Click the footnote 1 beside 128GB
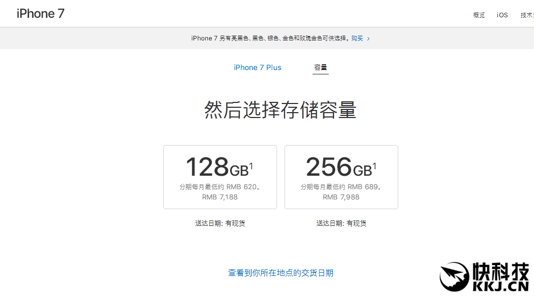The height and width of the screenshot is (297, 534). click(251, 167)
